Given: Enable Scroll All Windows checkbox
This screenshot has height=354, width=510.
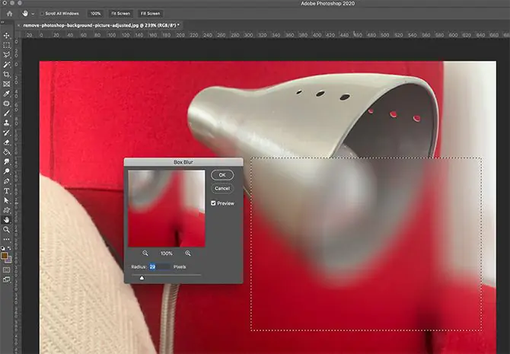Looking at the screenshot, I should (x=40, y=14).
